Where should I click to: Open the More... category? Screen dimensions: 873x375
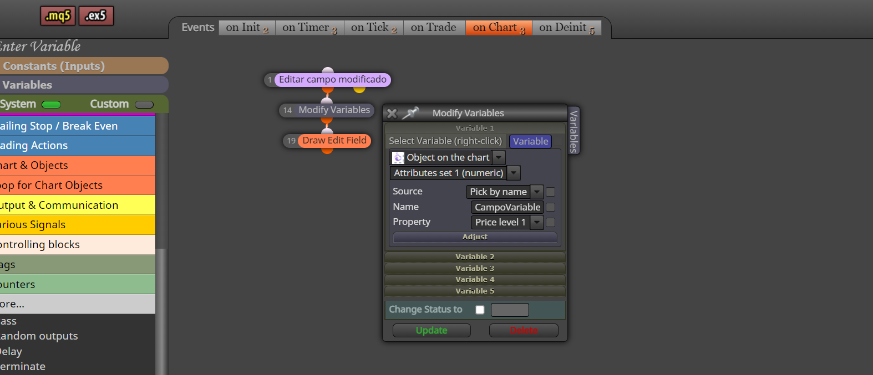78,304
